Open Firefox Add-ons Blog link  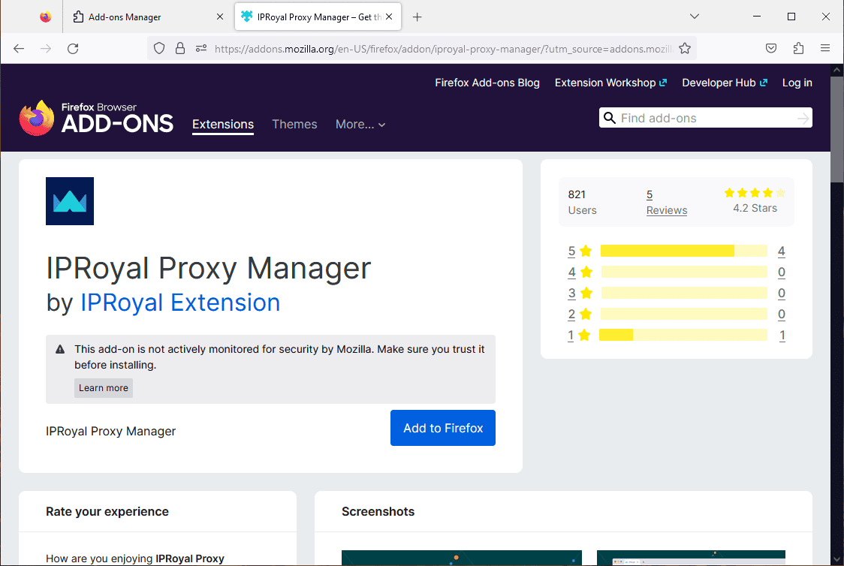487,83
